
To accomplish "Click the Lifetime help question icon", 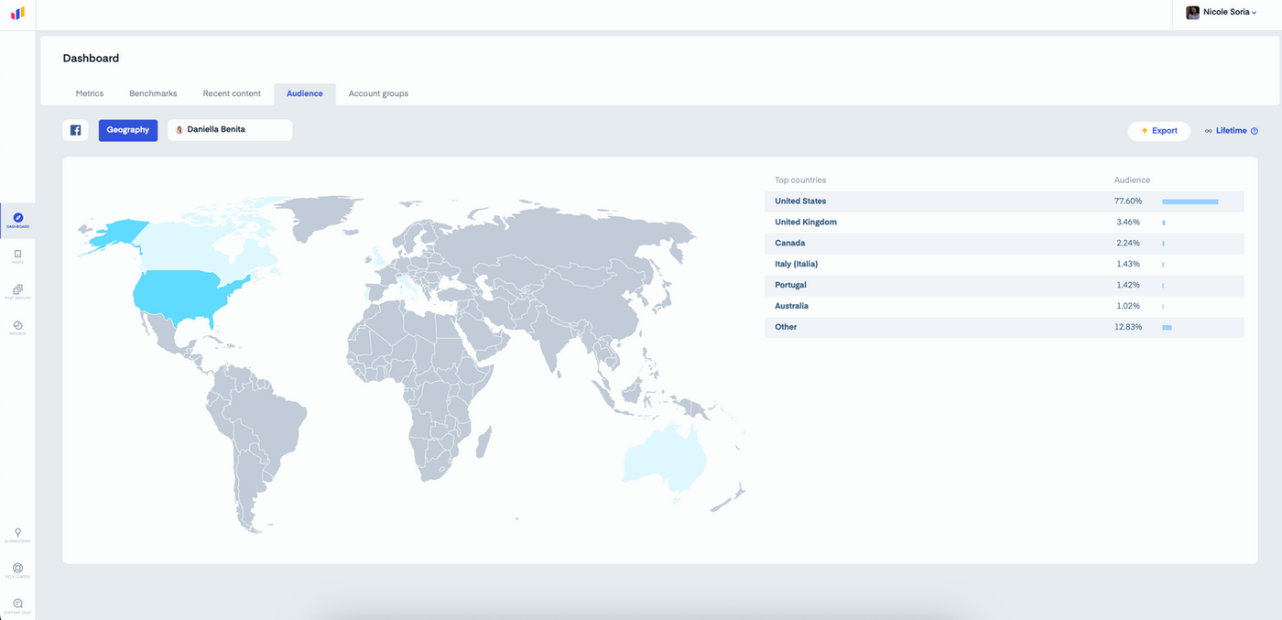I will (x=1255, y=131).
